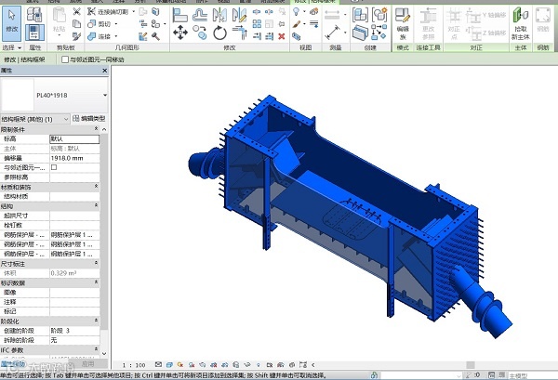Click the Hide in View lightbulb icon
The height and width of the screenshot is (380, 558).
click(296, 12)
